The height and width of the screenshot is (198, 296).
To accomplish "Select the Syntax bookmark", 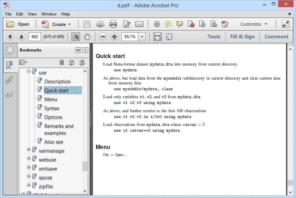I will point(52,108).
